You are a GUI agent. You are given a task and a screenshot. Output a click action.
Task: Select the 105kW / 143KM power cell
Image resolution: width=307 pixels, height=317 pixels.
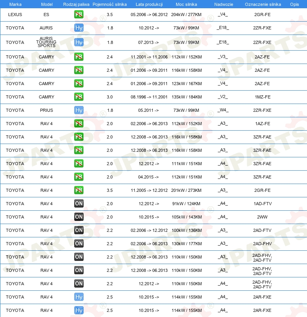click(x=186, y=217)
